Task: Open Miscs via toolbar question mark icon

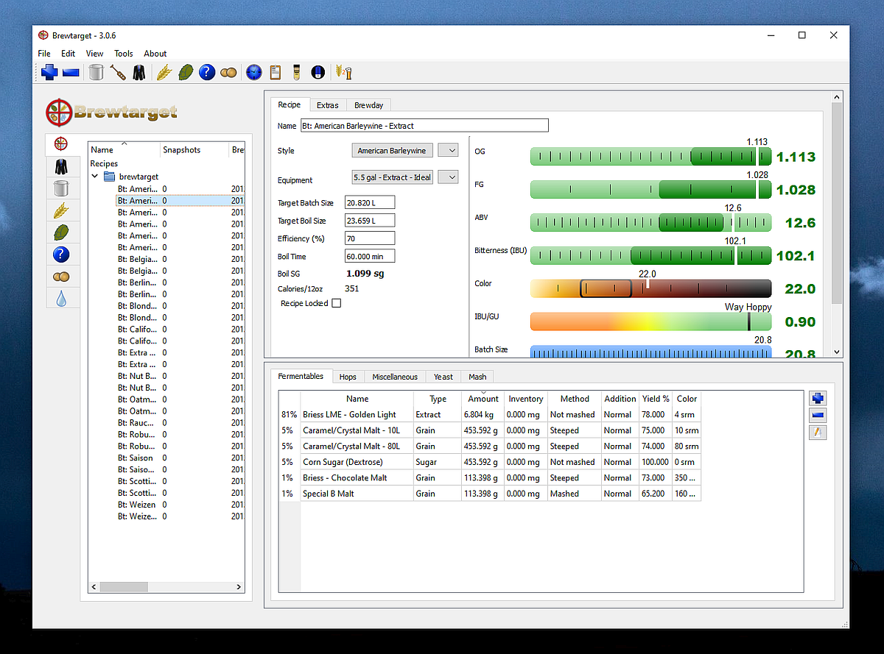Action: tap(207, 72)
